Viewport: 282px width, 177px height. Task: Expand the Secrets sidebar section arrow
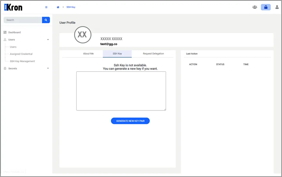point(48,68)
